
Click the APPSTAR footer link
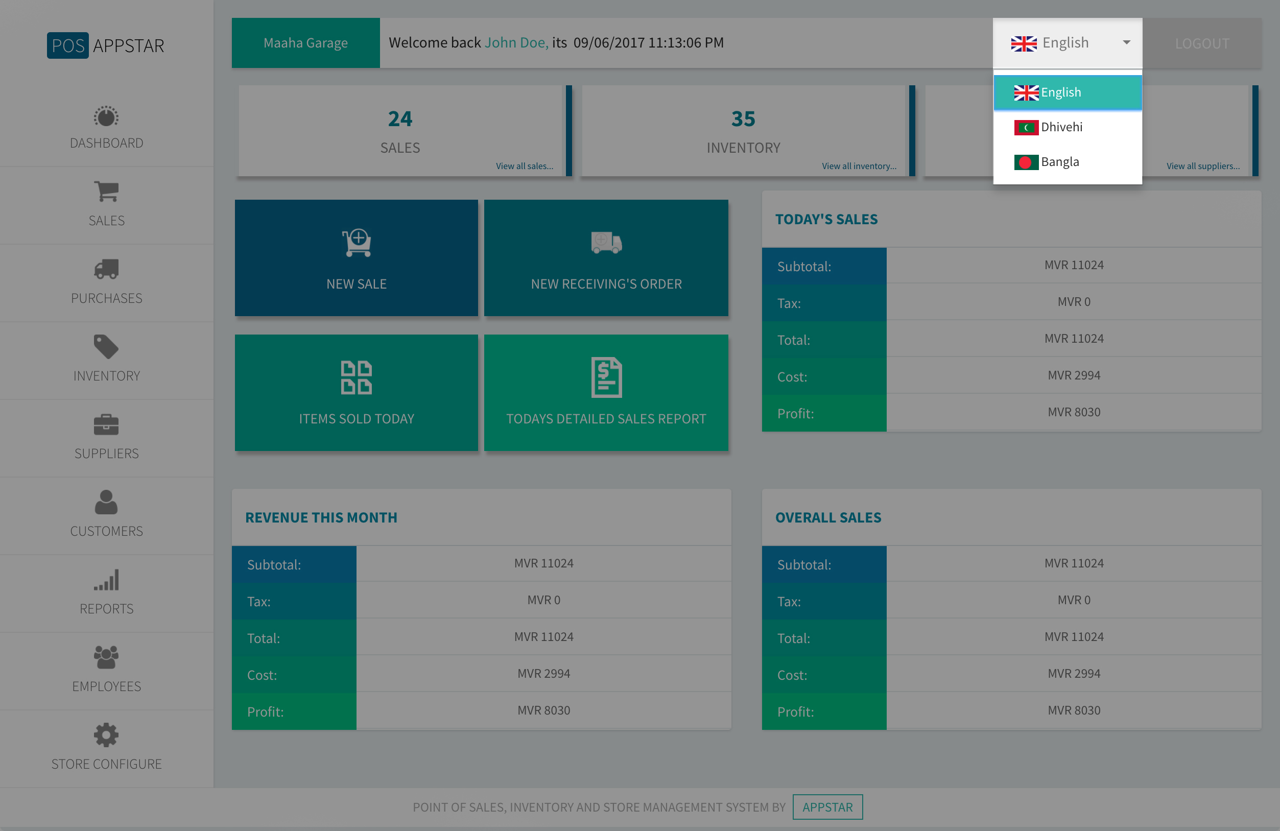point(826,807)
